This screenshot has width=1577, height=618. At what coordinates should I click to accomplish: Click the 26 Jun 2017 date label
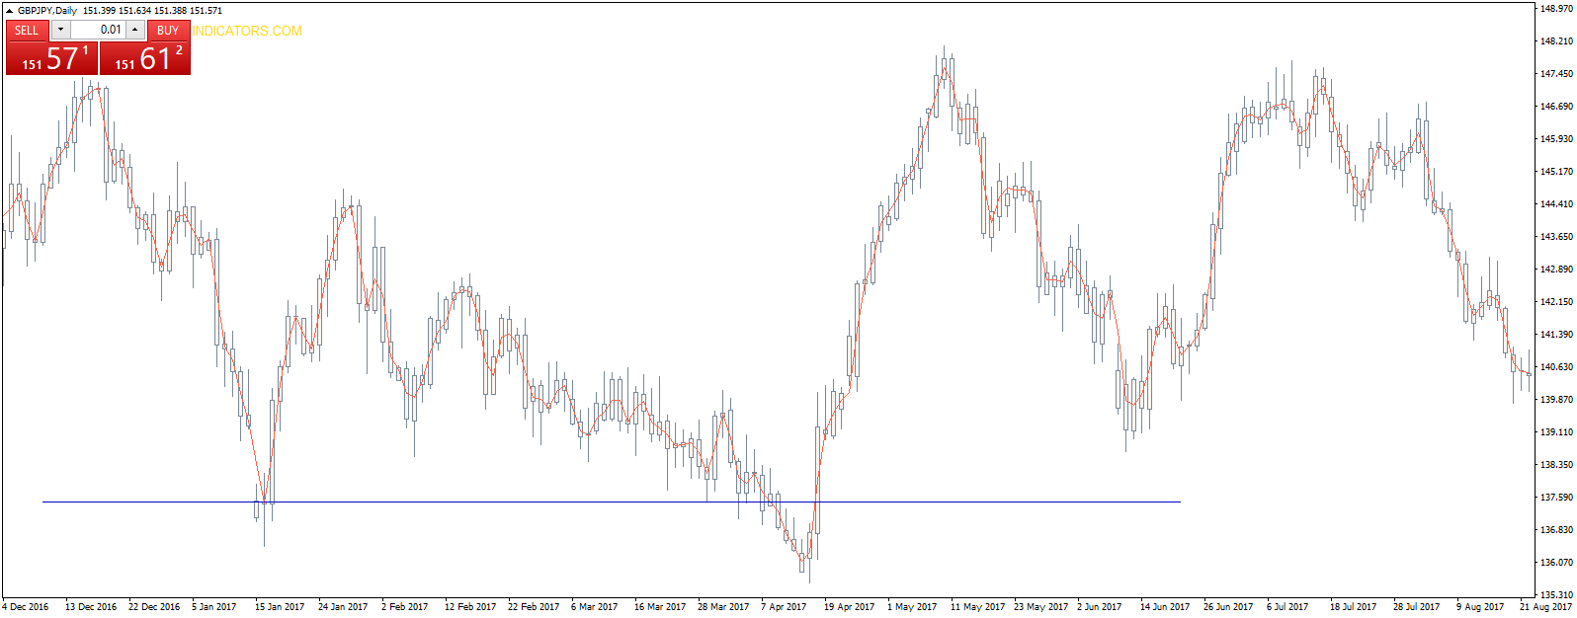pos(1228,606)
